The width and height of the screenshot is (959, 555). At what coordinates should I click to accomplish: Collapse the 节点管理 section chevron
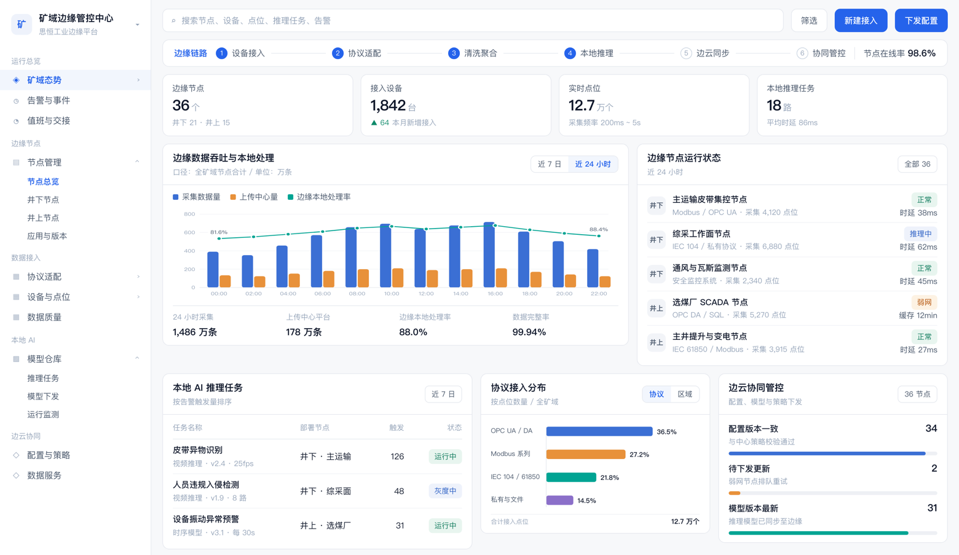pos(137,162)
